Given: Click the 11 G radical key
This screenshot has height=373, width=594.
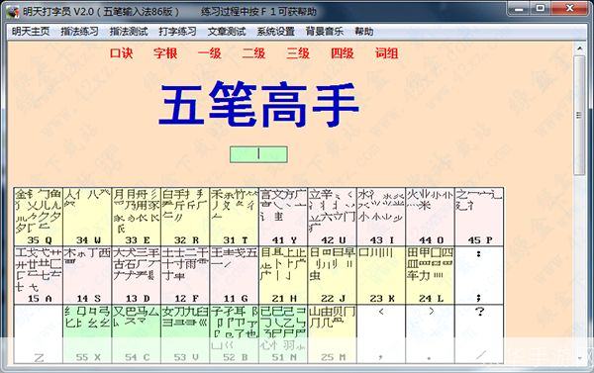Looking at the screenshot, I should point(235,275).
